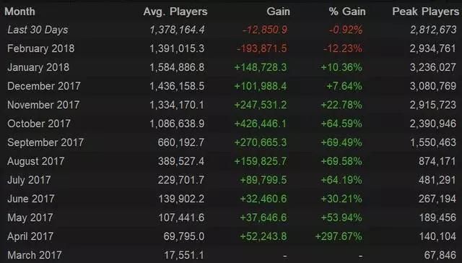Click the Avg. Players column header
Image resolution: width=462 pixels, height=263 pixels.
175,12
